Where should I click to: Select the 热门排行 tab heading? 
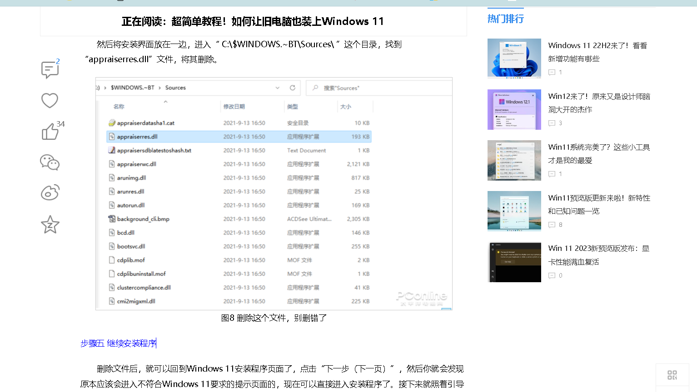point(506,19)
